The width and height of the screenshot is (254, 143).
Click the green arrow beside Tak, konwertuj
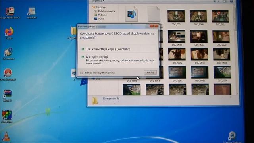pos(83,49)
